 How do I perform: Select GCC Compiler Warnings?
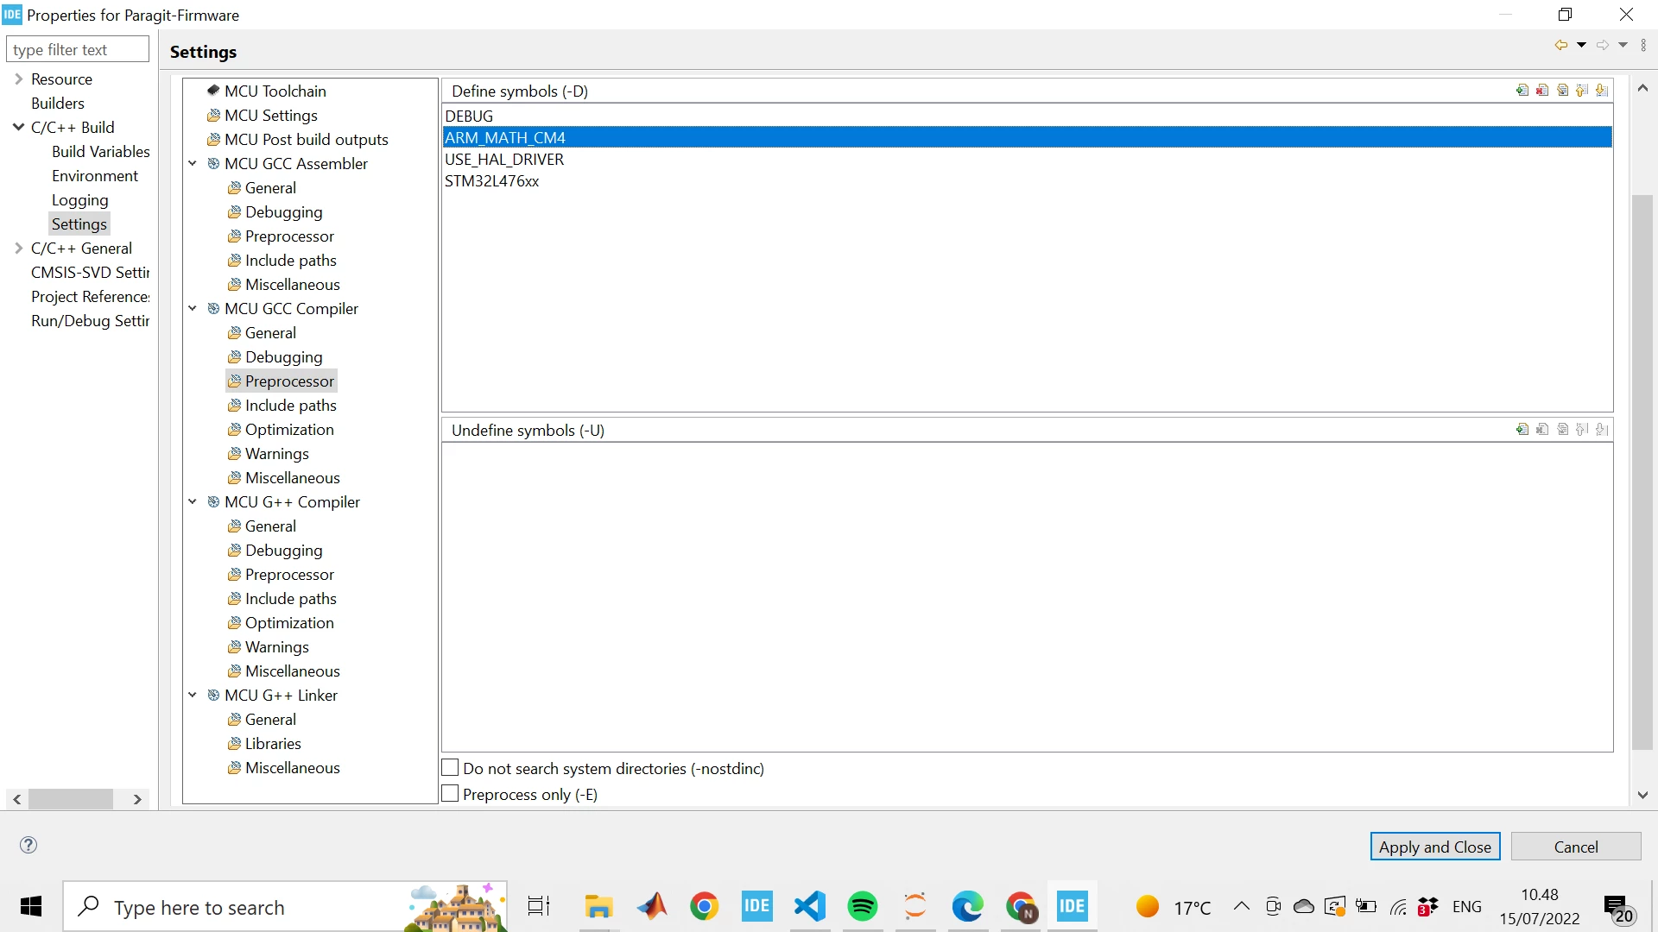coord(268,453)
